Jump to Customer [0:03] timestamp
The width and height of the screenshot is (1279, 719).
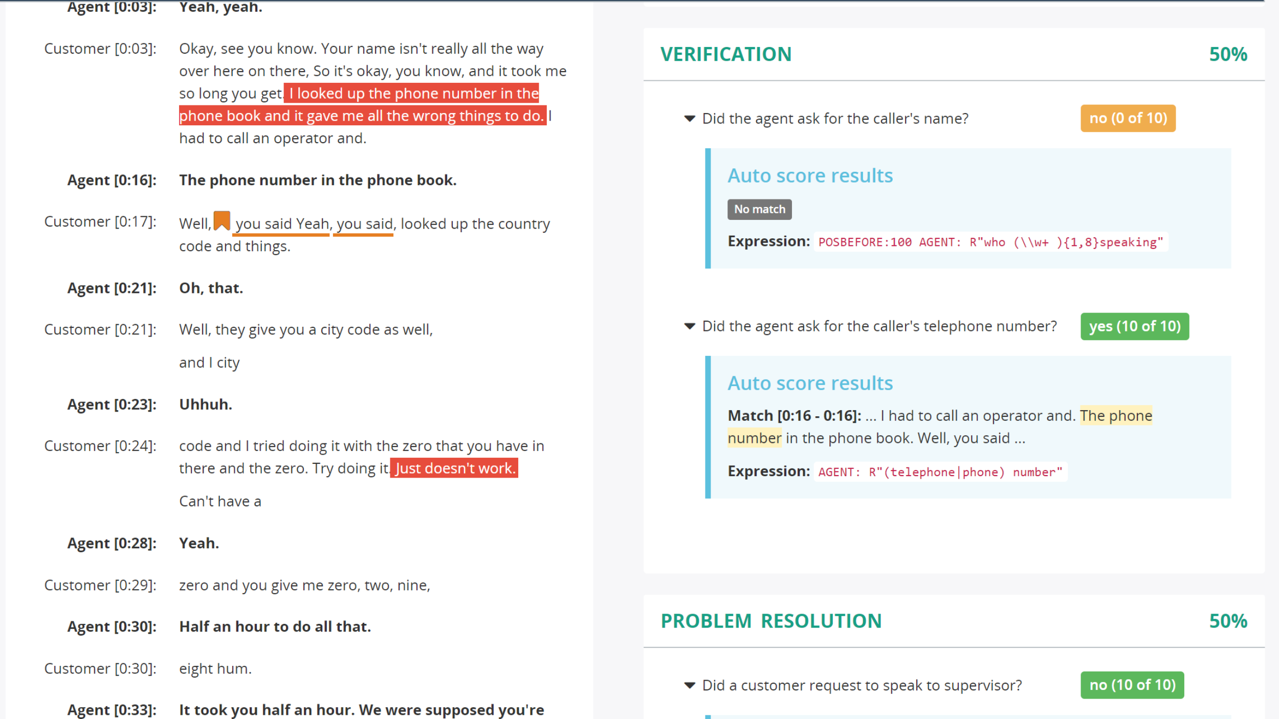pos(100,49)
